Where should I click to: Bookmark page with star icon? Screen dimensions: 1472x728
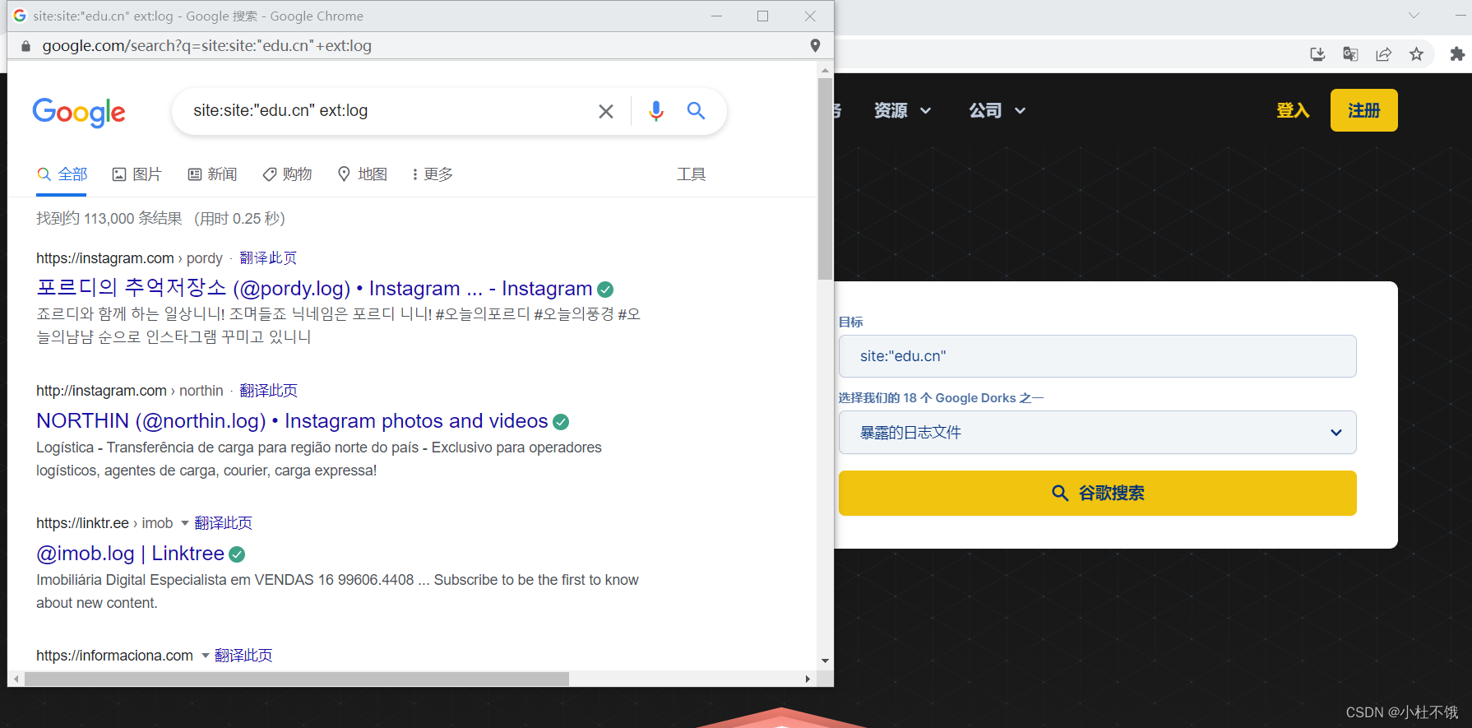pos(1416,54)
